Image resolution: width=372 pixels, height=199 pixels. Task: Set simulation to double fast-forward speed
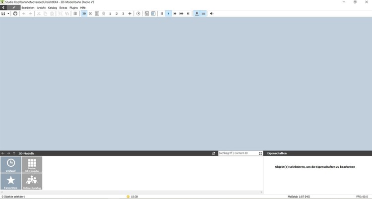(175, 14)
